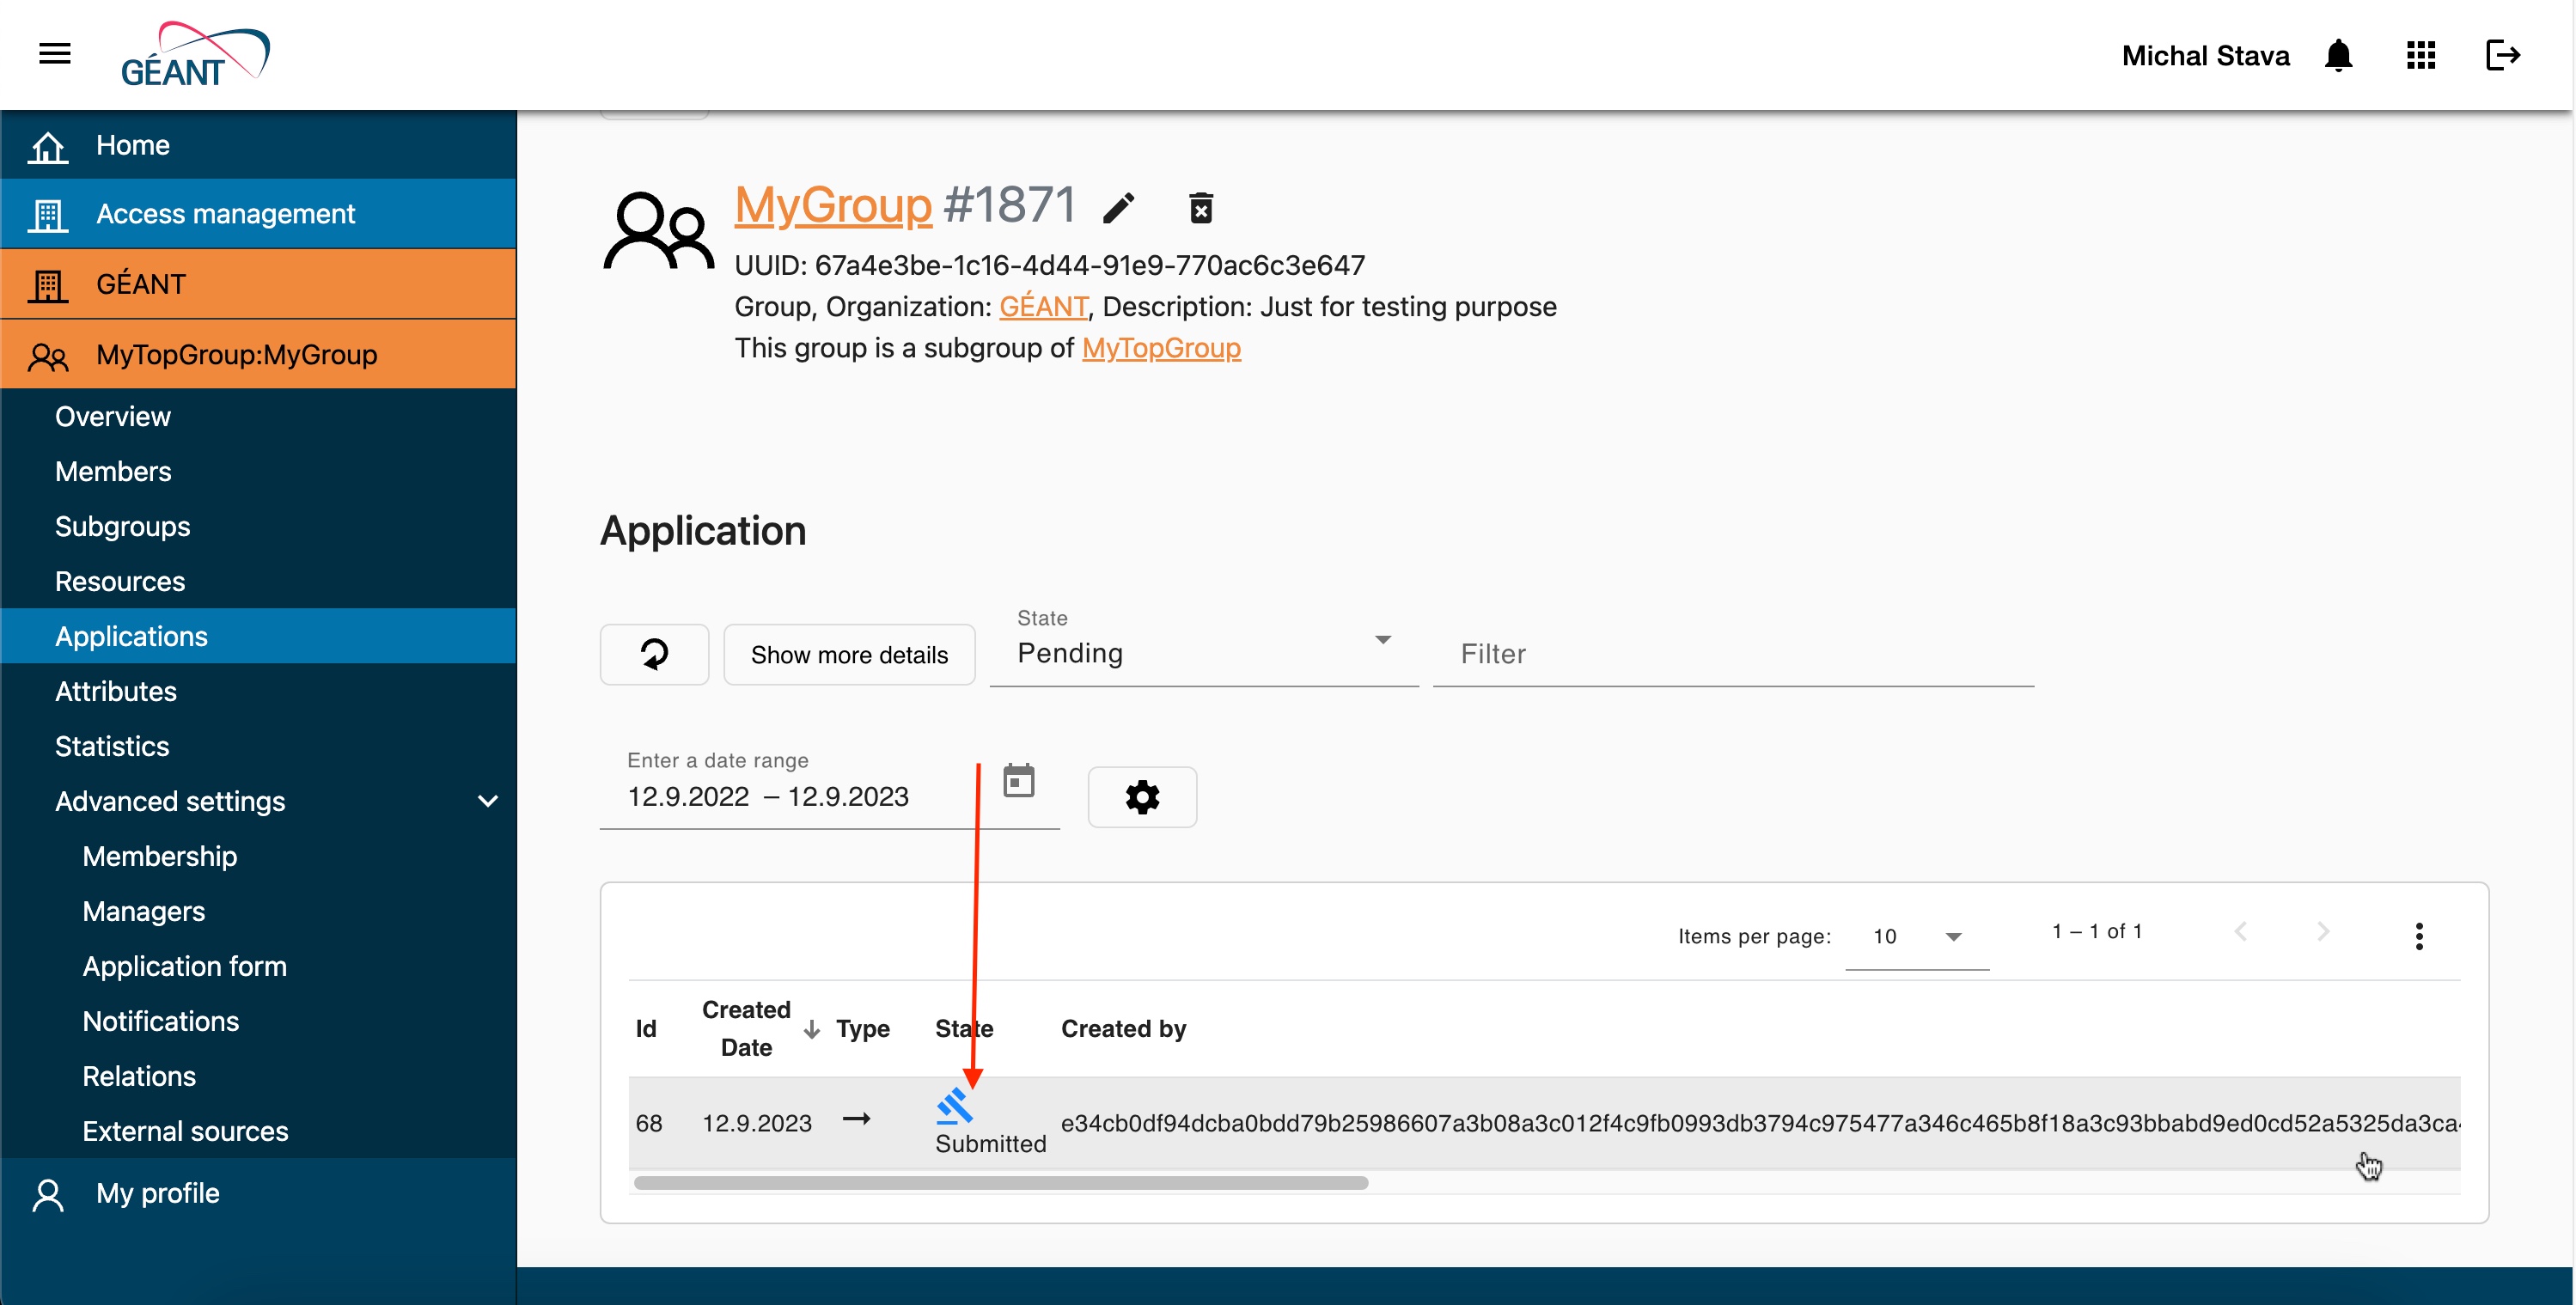Click the 12.9.2023 created date cell

[x=757, y=1123]
